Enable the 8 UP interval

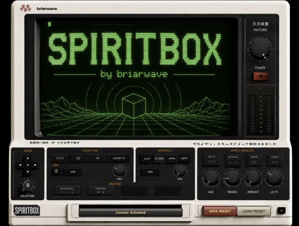147,159
